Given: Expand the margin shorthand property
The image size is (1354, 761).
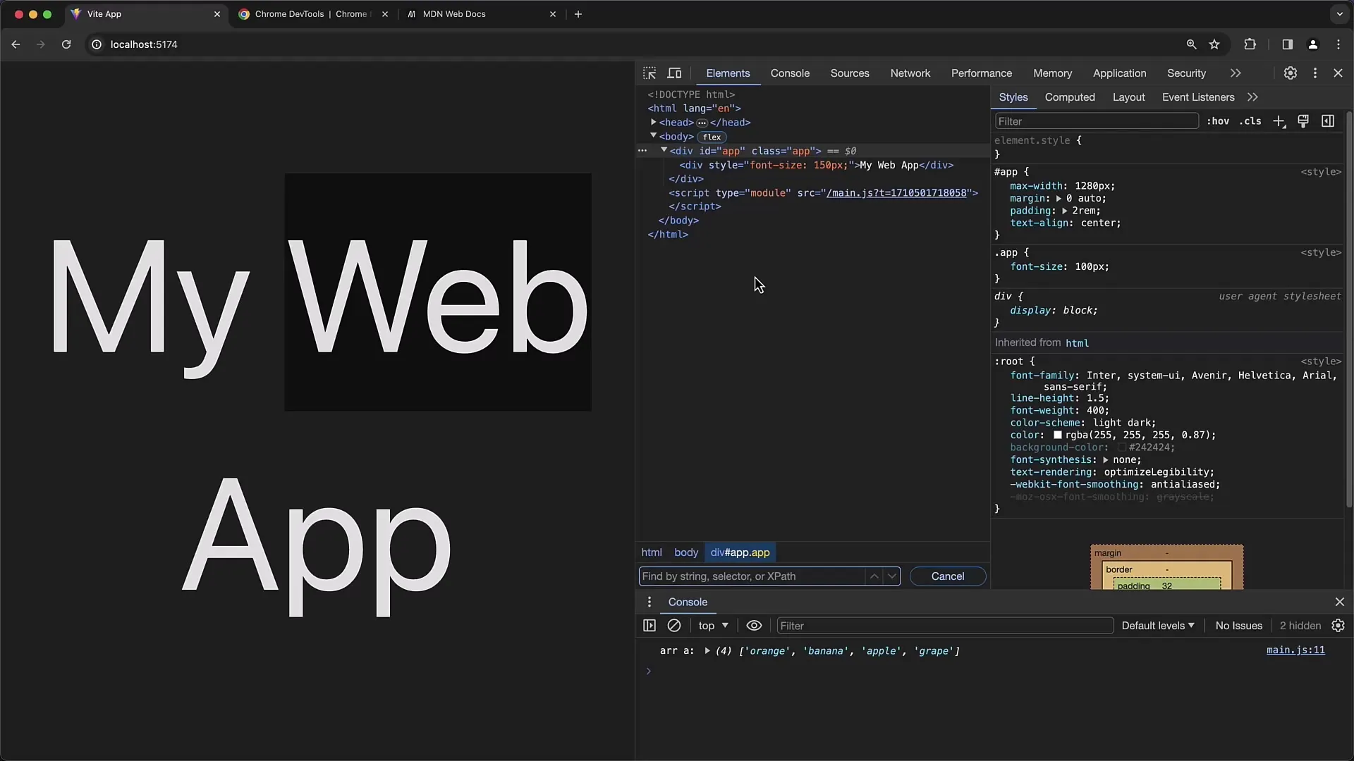Looking at the screenshot, I should tap(1059, 199).
